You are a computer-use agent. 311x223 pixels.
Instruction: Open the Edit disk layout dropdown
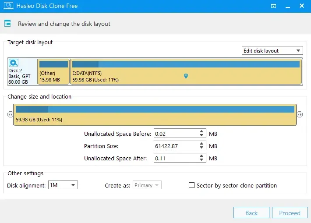pos(272,50)
